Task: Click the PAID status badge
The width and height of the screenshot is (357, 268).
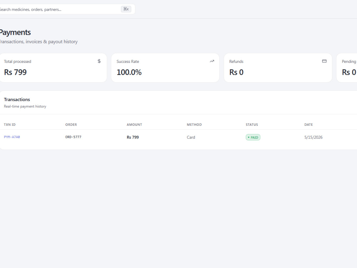Action: coord(253,137)
